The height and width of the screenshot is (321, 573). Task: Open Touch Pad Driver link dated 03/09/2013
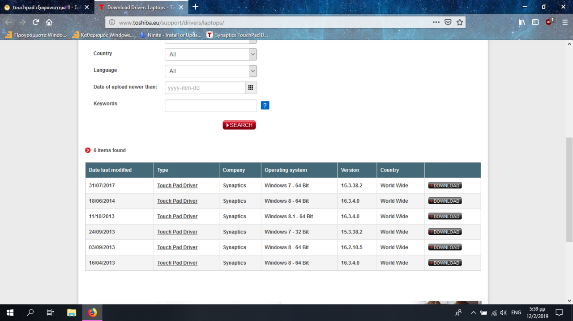(x=177, y=247)
